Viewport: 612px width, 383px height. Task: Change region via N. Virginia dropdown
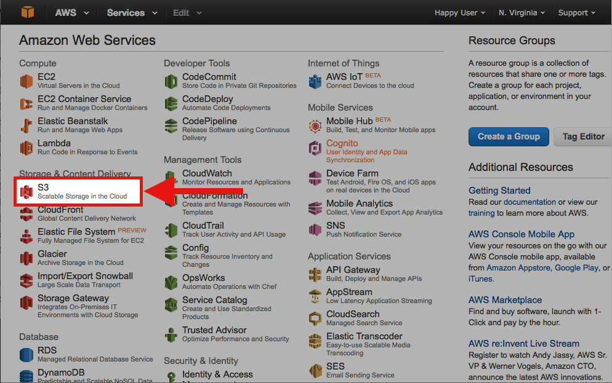click(x=521, y=13)
